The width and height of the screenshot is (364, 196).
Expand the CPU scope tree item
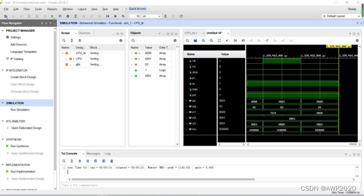[x=66, y=59]
